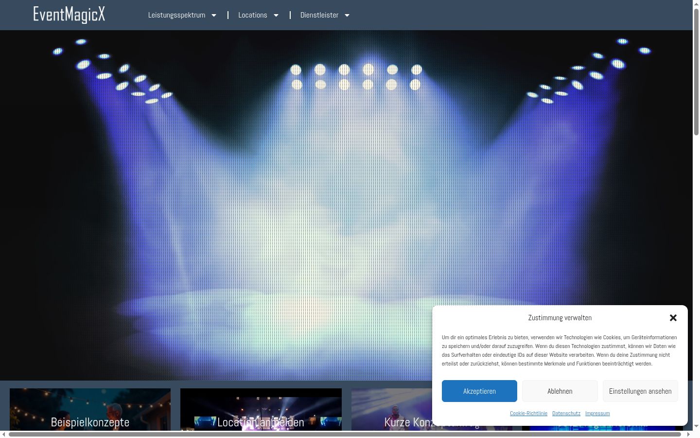Expand the Leistungsspektrum dropdown arrow

tap(214, 15)
